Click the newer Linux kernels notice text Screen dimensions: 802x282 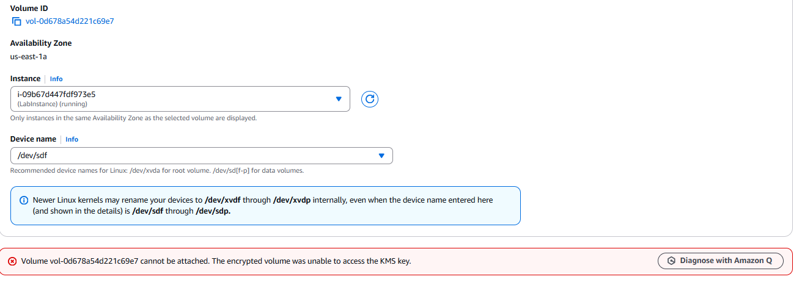[x=263, y=206]
